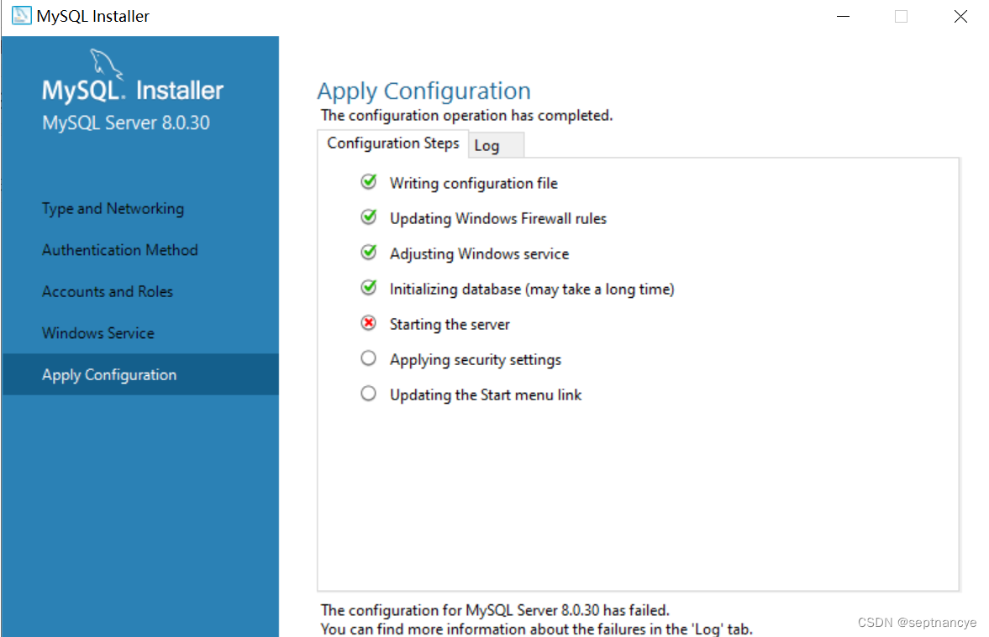989x637 pixels.
Task: Click the highlighted Apply Configuration sidebar entry
Action: (x=108, y=374)
